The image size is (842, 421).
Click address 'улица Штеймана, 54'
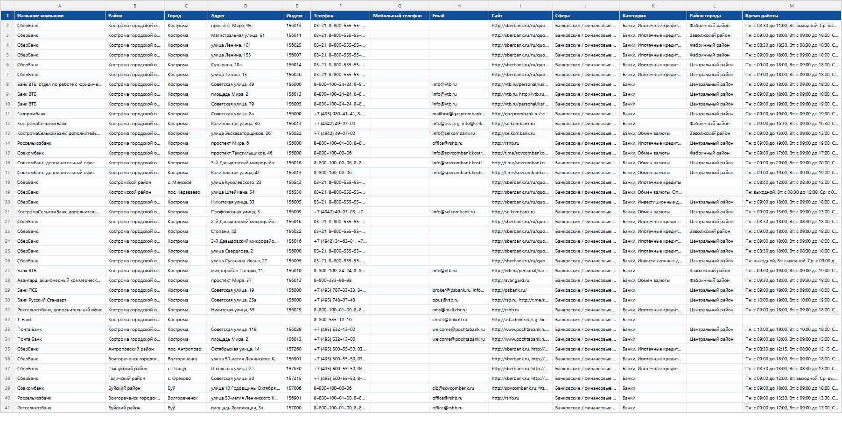tap(246, 192)
